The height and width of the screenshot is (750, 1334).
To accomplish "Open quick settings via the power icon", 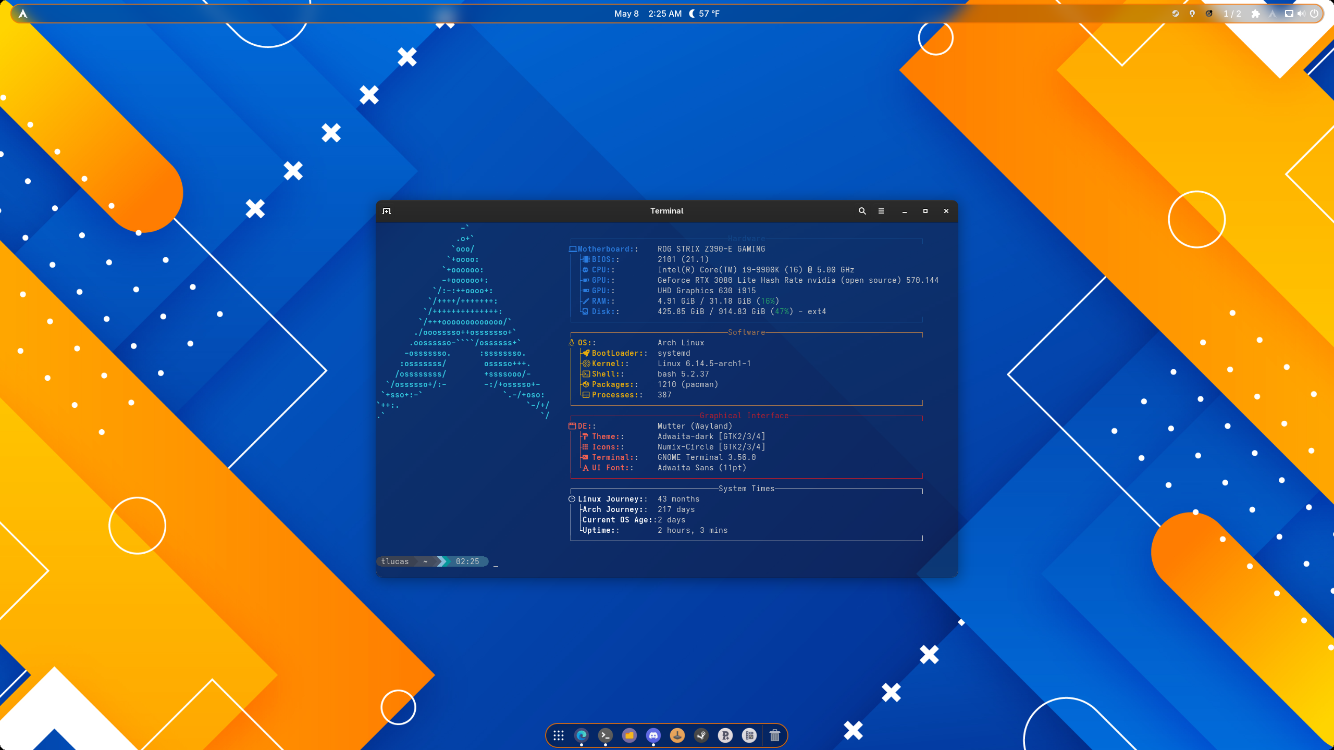I will (x=1314, y=14).
